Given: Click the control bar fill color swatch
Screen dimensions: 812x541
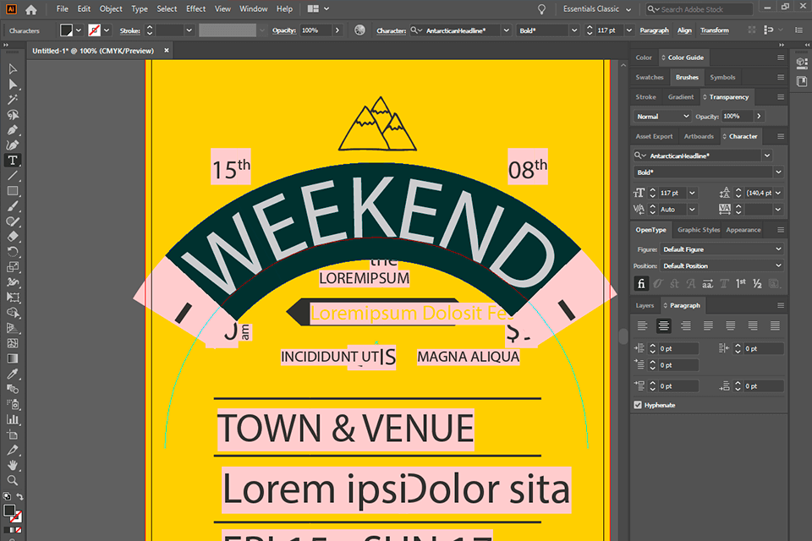Looking at the screenshot, I should [x=66, y=30].
